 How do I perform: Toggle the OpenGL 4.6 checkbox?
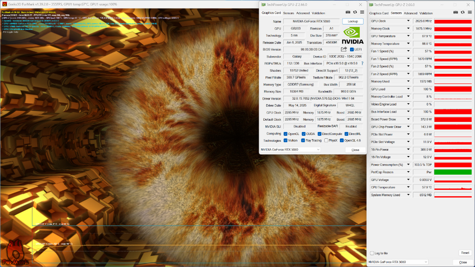pyautogui.click(x=342, y=140)
